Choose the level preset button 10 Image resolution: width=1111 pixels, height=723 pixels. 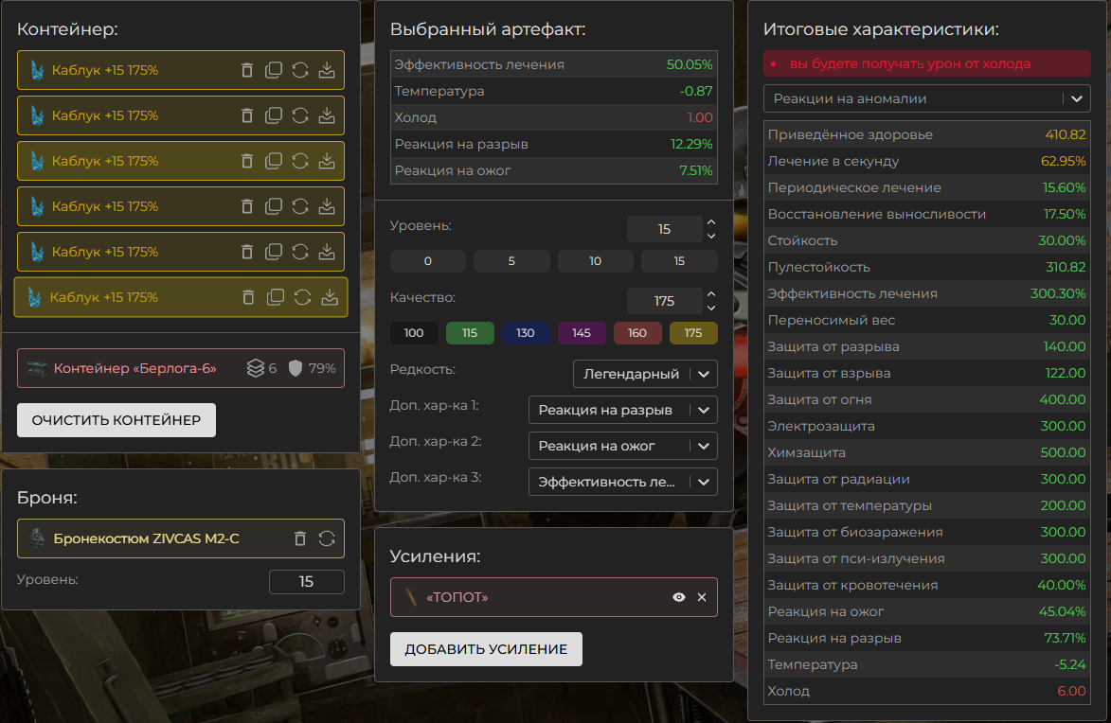[x=595, y=261]
